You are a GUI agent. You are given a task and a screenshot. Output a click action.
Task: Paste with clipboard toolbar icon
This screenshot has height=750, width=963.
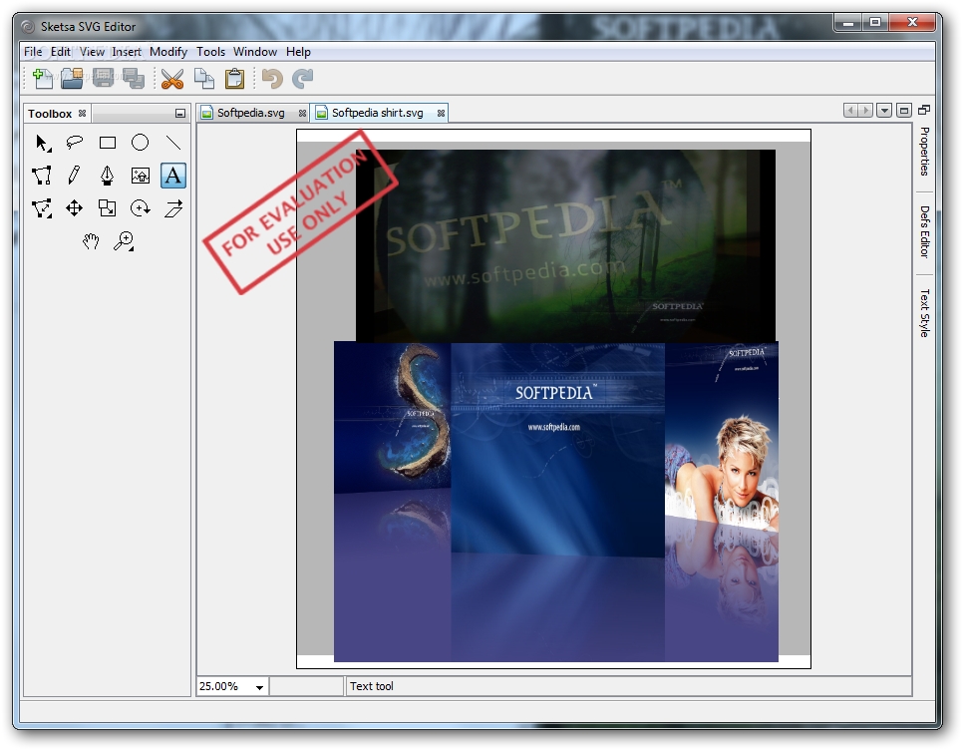point(234,78)
